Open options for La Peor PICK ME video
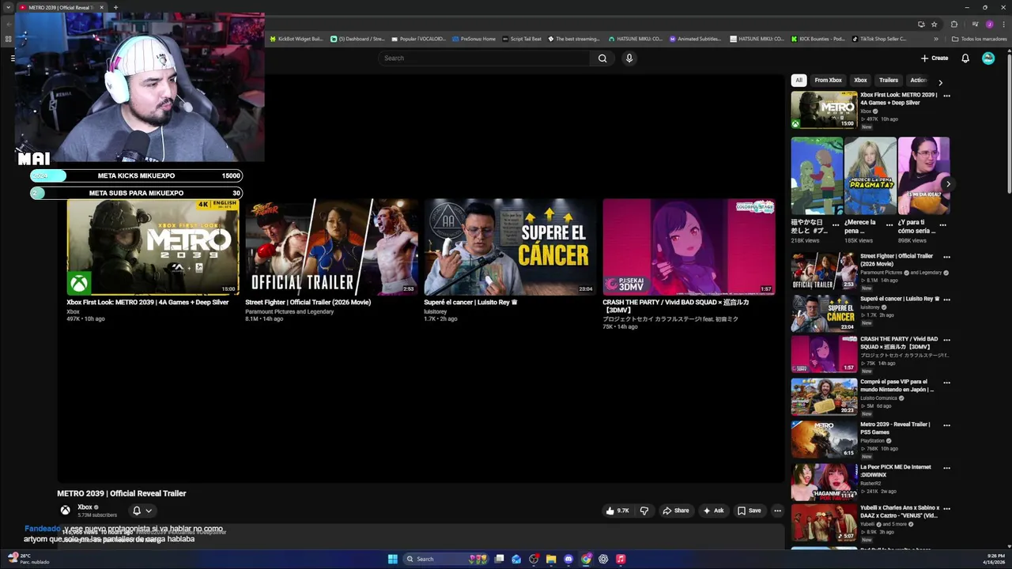 tap(946, 468)
